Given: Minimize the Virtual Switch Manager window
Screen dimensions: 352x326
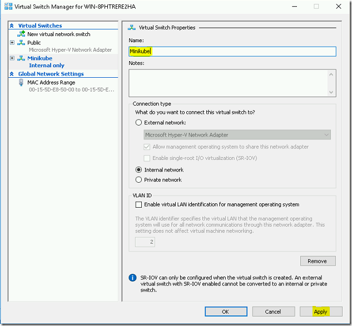Looking at the screenshot, I should 295,7.
